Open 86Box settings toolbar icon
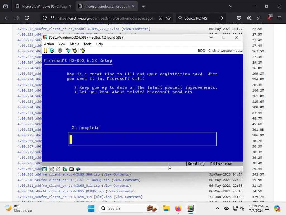Viewport: 286px width, 215px height. 83,50
